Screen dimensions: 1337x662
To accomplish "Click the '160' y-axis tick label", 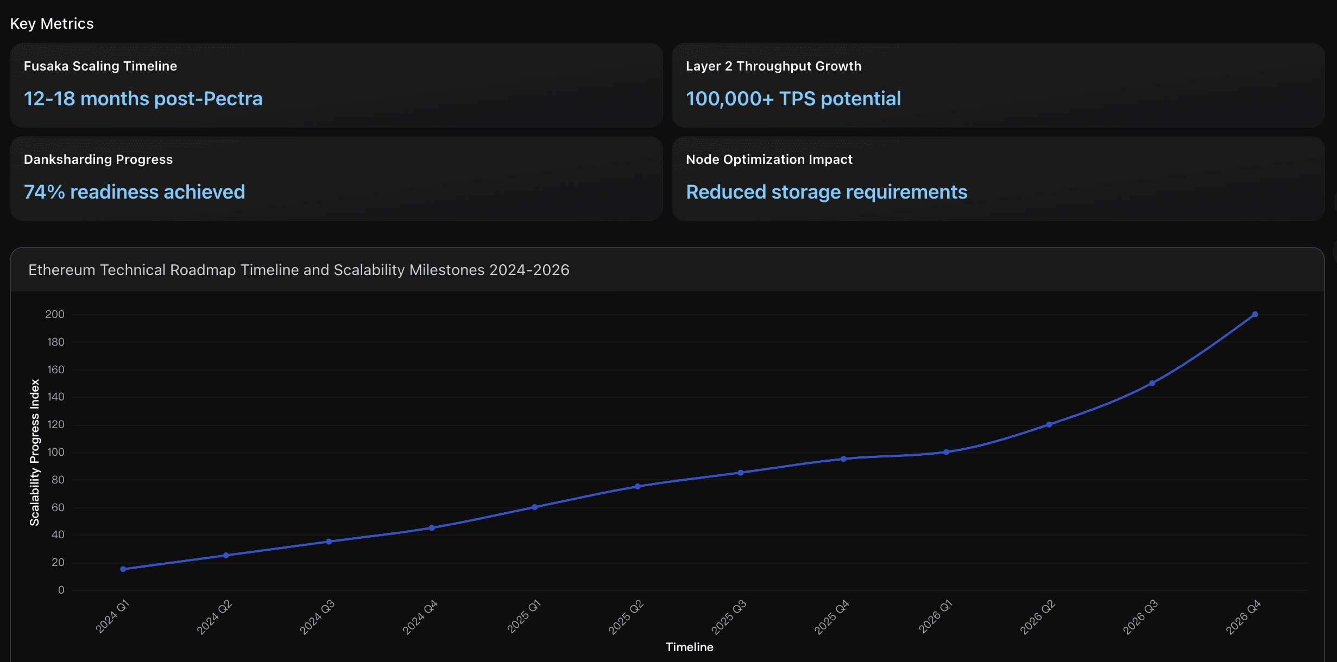I will click(55, 370).
